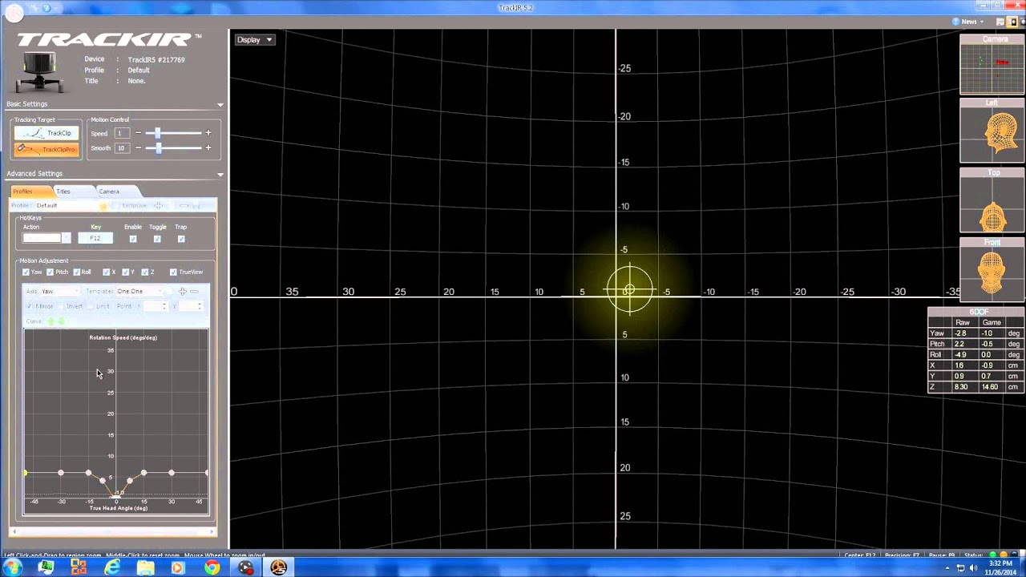Collapse the Advanced Settings section
The height and width of the screenshot is (577, 1026).
coord(220,174)
